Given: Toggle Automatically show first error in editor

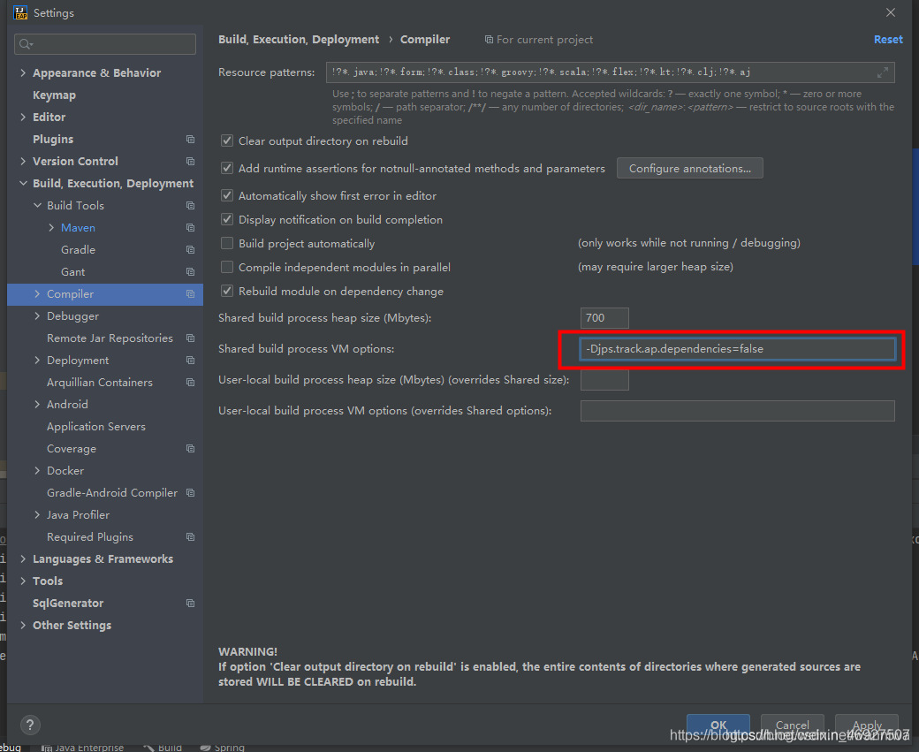Looking at the screenshot, I should point(227,196).
